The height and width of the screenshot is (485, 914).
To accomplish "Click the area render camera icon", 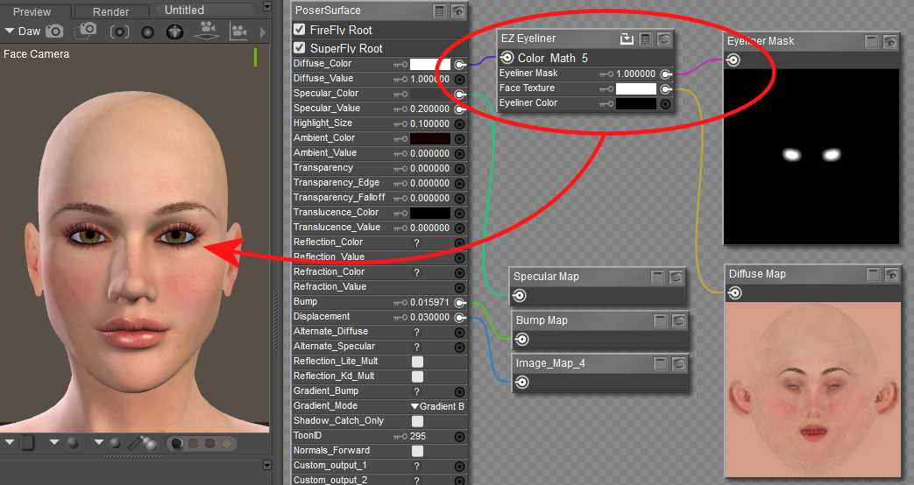I will 87,32.
